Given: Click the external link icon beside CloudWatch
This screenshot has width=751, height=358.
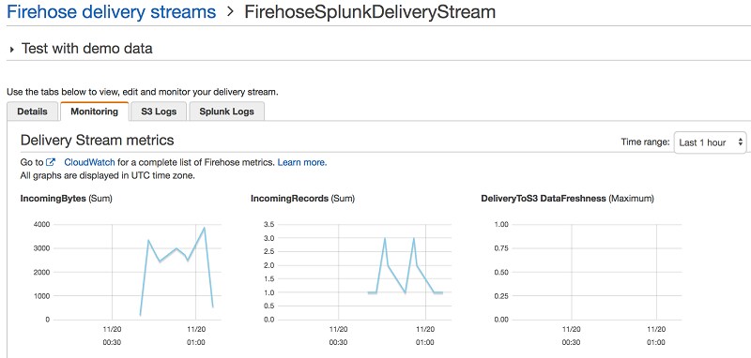Looking at the screenshot, I should (x=52, y=162).
